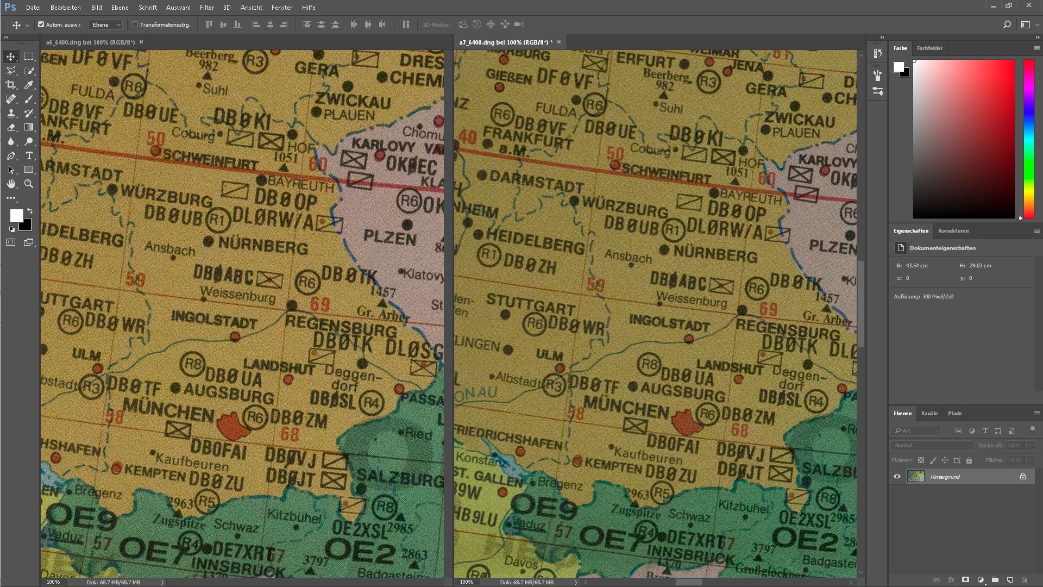Add a layer mask
Screen dimensions: 1043x587
pyautogui.click(x=965, y=580)
